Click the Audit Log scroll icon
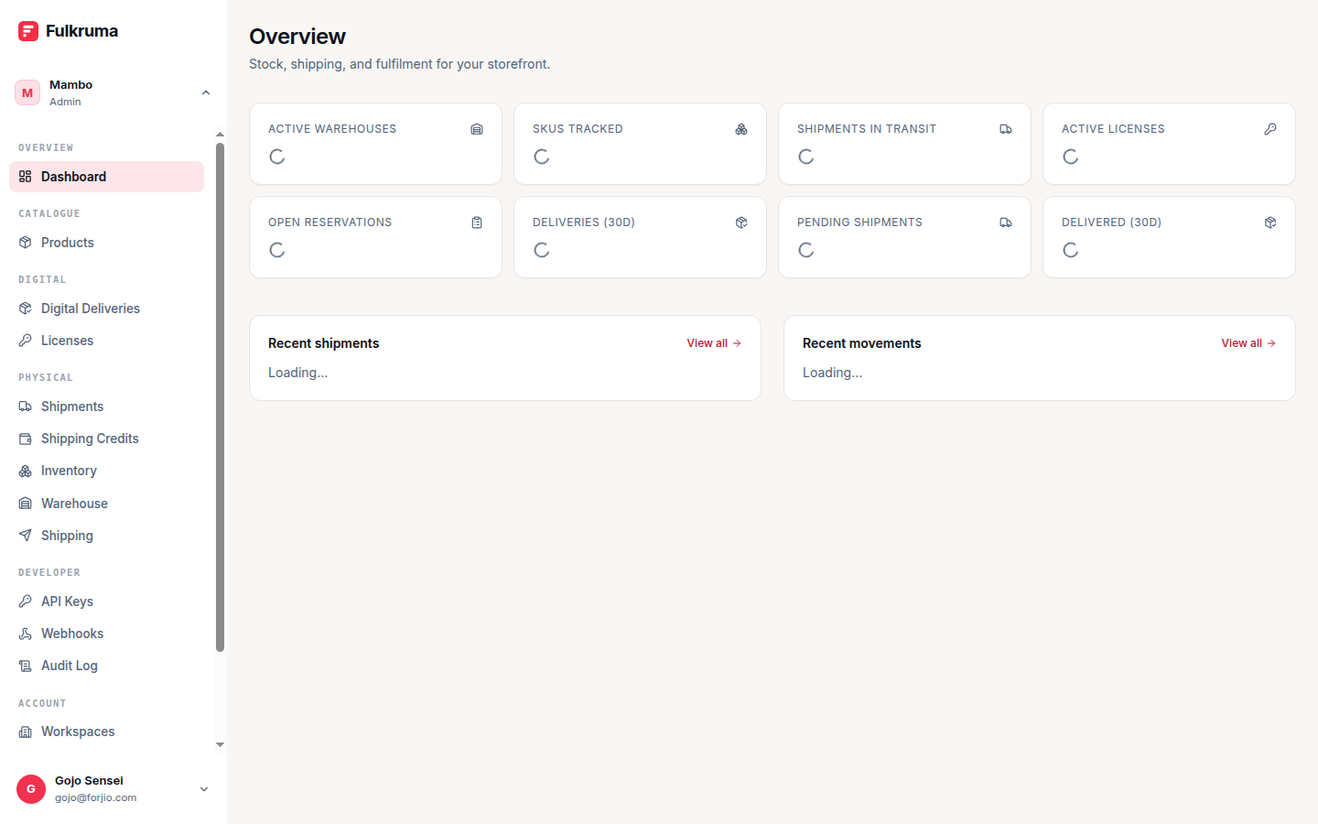Viewport: 1318px width, 824px height. tap(26, 666)
